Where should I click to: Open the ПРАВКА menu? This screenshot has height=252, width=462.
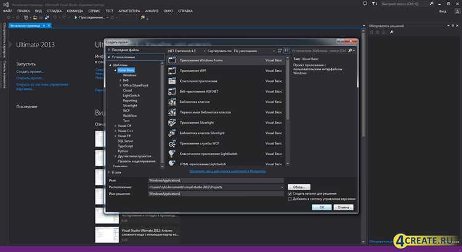(x=23, y=11)
